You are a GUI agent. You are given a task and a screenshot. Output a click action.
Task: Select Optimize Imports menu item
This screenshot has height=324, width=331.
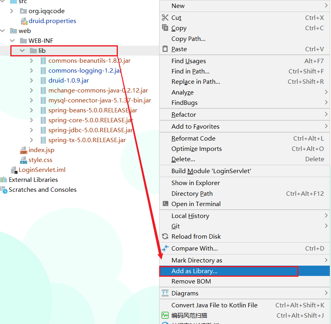pos(244,148)
